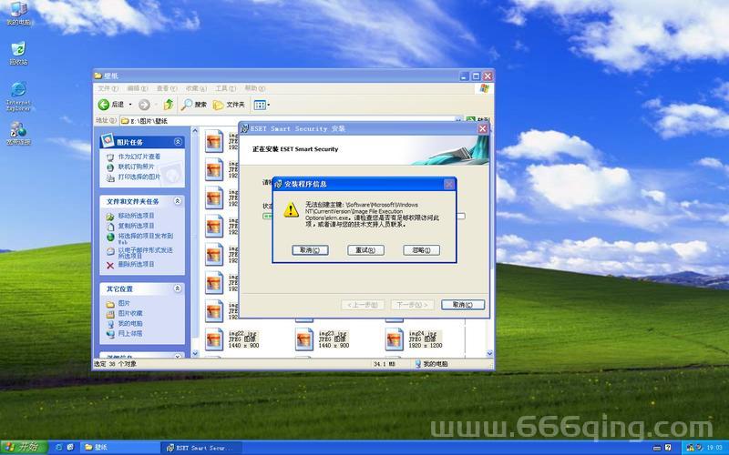Click the 壁纸 window title bar folder icon
The width and height of the screenshot is (729, 455).
98,76
